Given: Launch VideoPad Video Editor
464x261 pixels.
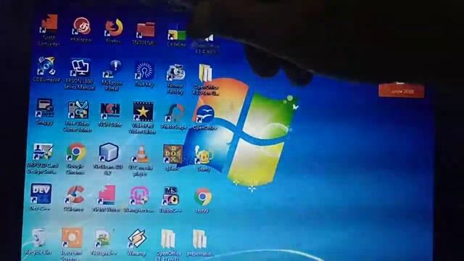Looking at the screenshot, I should pos(144,112).
